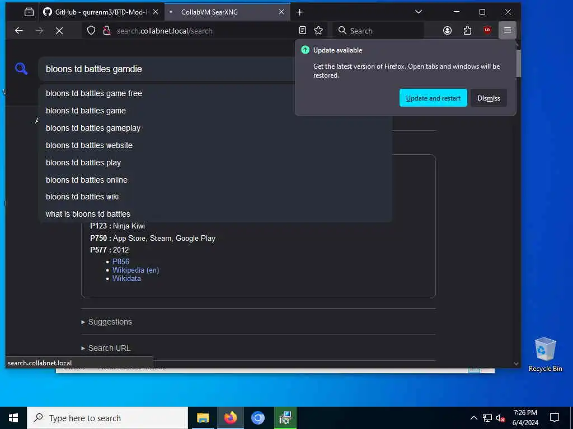This screenshot has width=573, height=429.
Task: Close the GitHub BTD-Mod tab
Action: (156, 12)
